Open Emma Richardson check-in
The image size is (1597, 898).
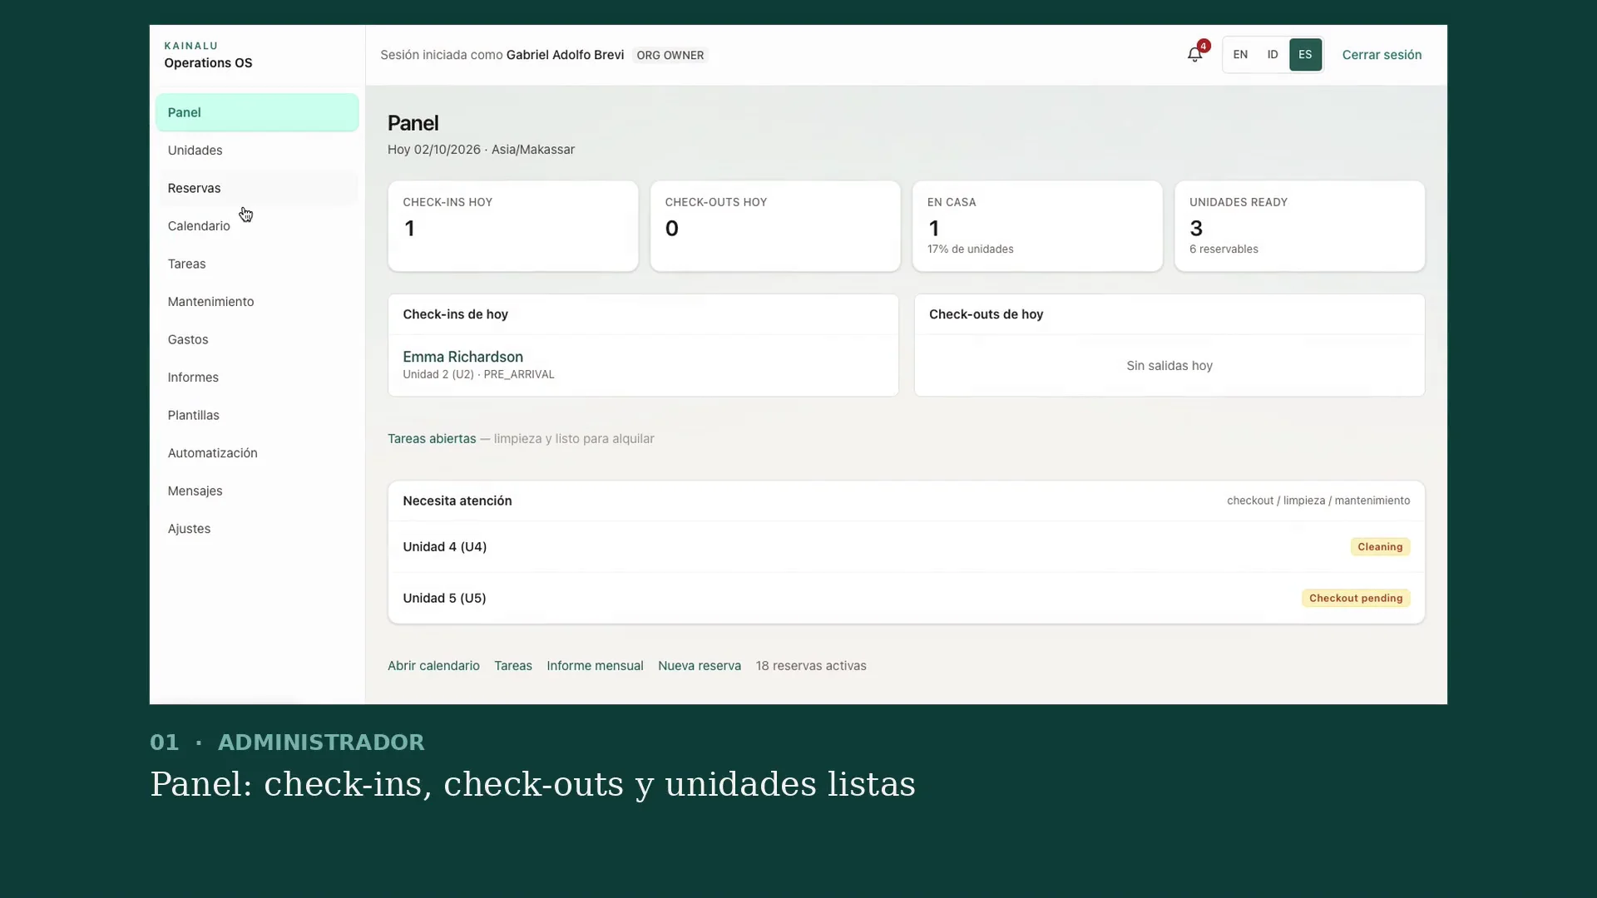coord(462,357)
